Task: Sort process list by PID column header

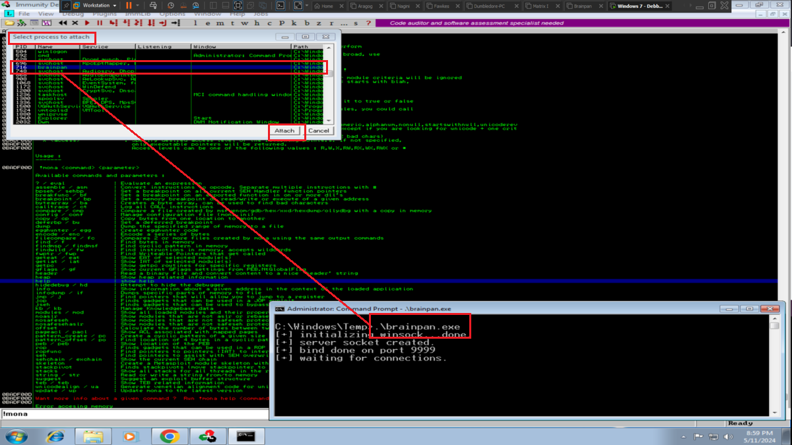Action: click(24, 47)
